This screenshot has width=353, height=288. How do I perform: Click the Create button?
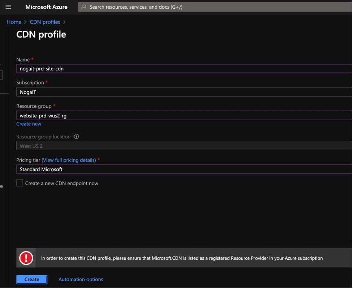point(32,279)
